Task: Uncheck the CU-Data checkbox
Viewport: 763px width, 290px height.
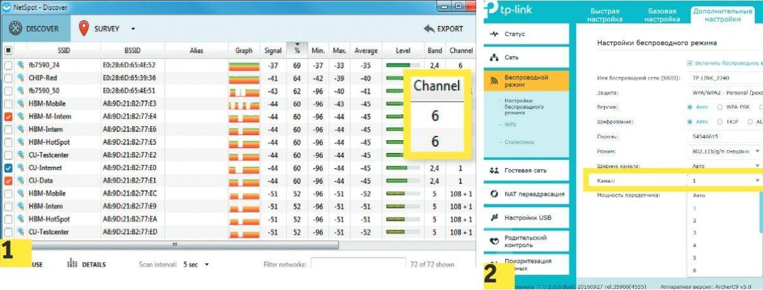Action: tap(8, 181)
